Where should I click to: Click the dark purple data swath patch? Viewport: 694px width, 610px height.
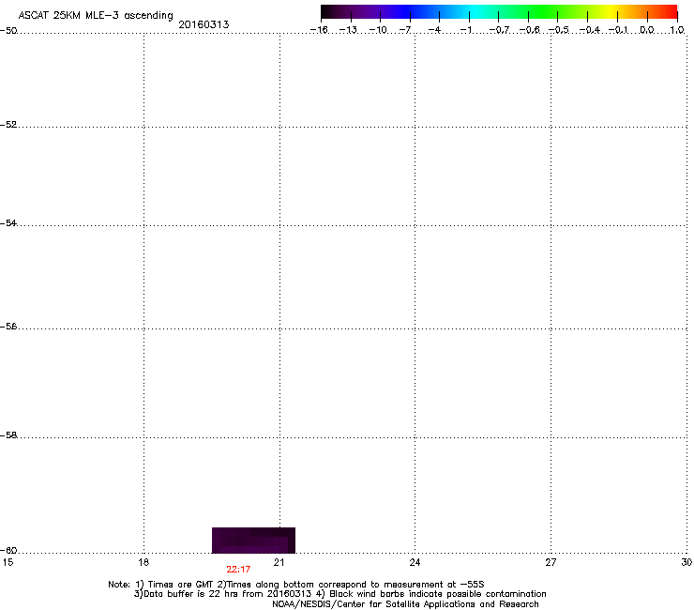point(253,540)
